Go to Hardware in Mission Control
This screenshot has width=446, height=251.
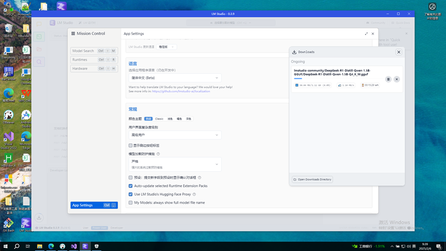[x=94, y=69]
